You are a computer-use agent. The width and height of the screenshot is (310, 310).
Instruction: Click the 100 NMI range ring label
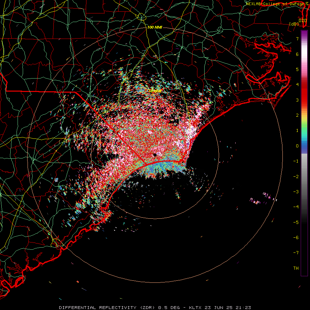(x=155, y=27)
